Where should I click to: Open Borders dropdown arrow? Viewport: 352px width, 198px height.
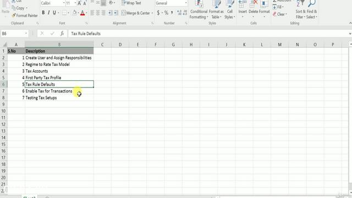click(x=68, y=13)
